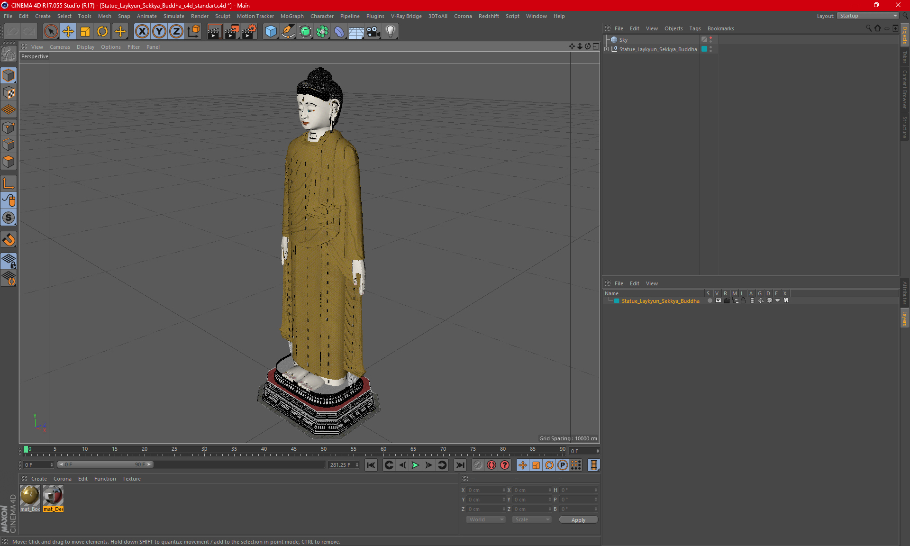910x546 pixels.
Task: Add a generator subdivision object
Action: (x=305, y=32)
